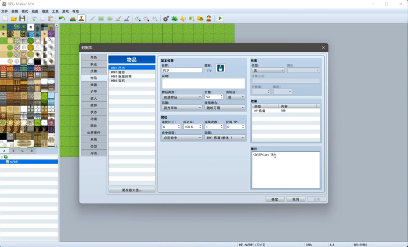Viewport: 408px width, 247px height.
Task: Switch to the 武器 database tab
Action: [94, 85]
